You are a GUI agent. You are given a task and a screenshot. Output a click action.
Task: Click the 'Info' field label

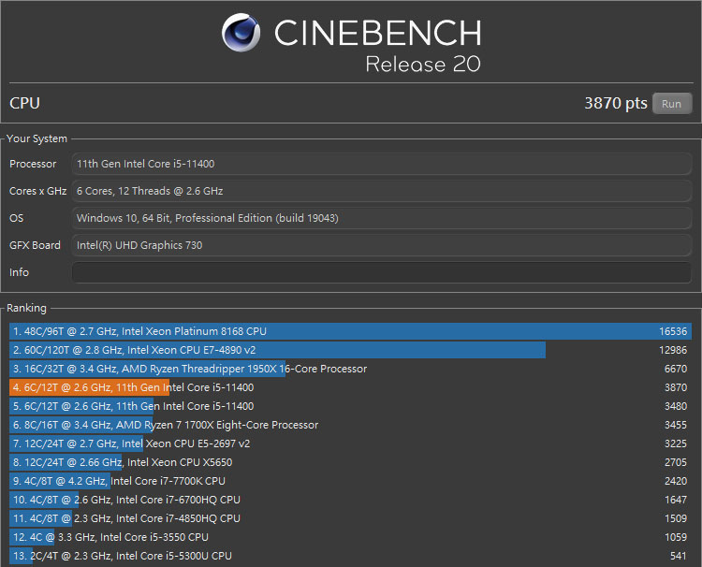pyautogui.click(x=19, y=272)
